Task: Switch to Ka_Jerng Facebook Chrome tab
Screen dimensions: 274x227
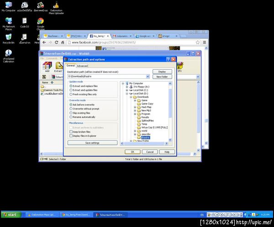Action: [99, 36]
